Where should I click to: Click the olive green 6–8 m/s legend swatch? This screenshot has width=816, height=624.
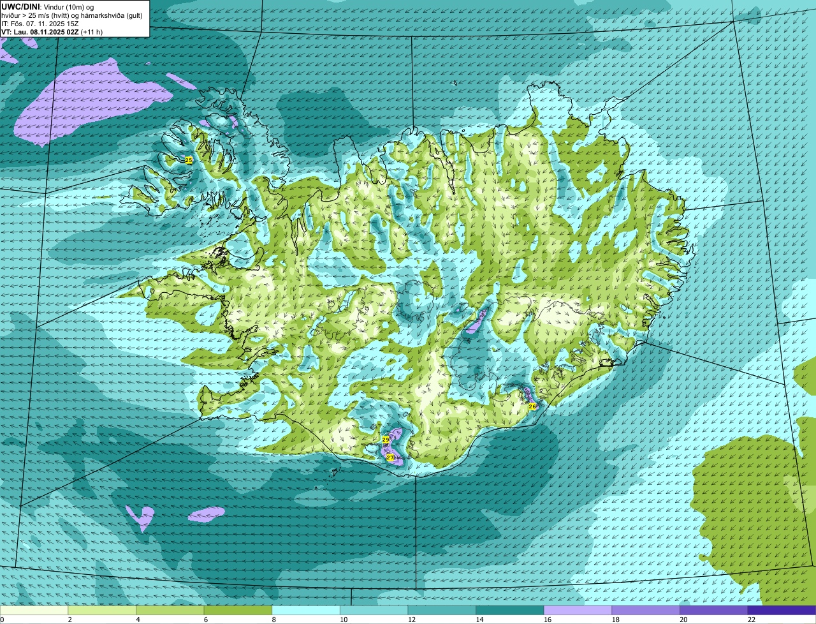tap(238, 610)
